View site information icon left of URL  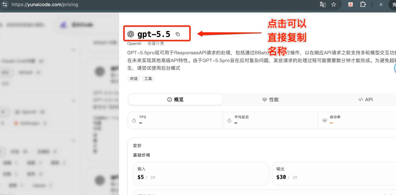pyautogui.click(x=5, y=5)
